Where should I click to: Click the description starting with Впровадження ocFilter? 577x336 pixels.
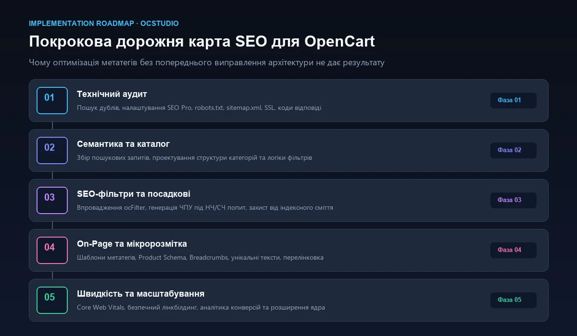click(x=205, y=208)
